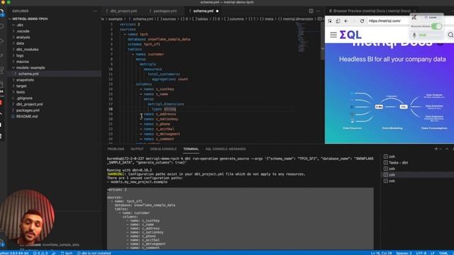Viewport: 454px width, 255px height.
Task: Open the DEBUG CONSOLE panel tab
Action: tap(163, 149)
